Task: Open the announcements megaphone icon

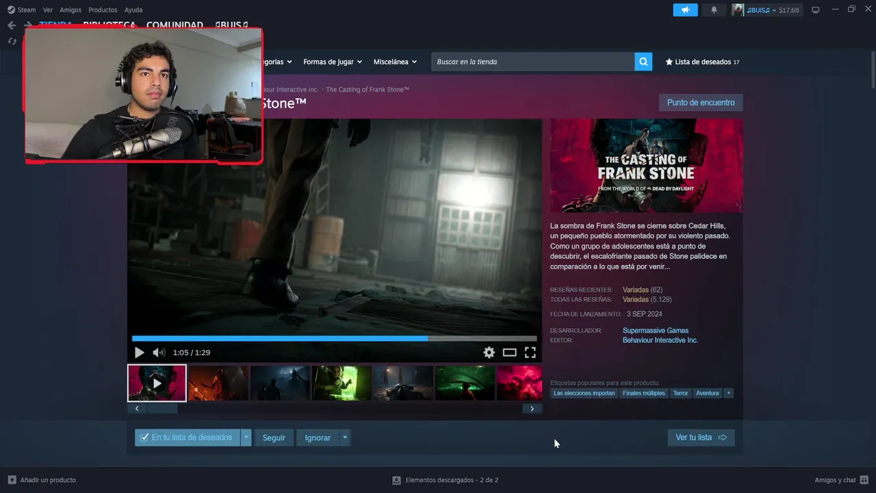Action: click(x=685, y=10)
